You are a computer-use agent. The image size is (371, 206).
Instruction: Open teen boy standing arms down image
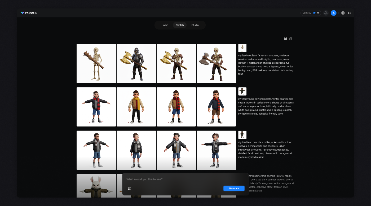pyautogui.click(x=136, y=150)
